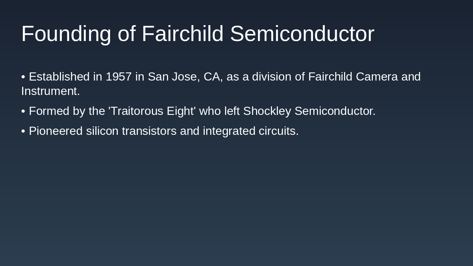Click the word 'Fairchild' in the title
473x266 pixels.
pyautogui.click(x=183, y=34)
